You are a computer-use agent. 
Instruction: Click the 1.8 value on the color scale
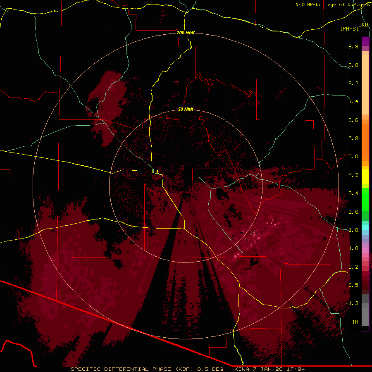(353, 230)
